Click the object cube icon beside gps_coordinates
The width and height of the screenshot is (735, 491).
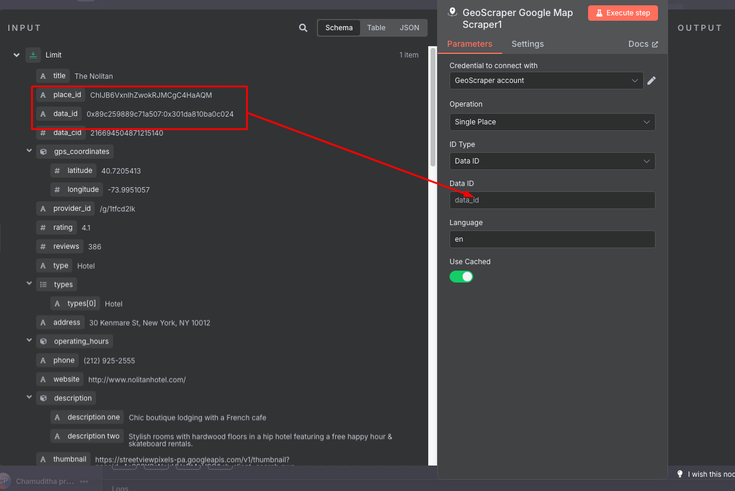click(x=43, y=152)
